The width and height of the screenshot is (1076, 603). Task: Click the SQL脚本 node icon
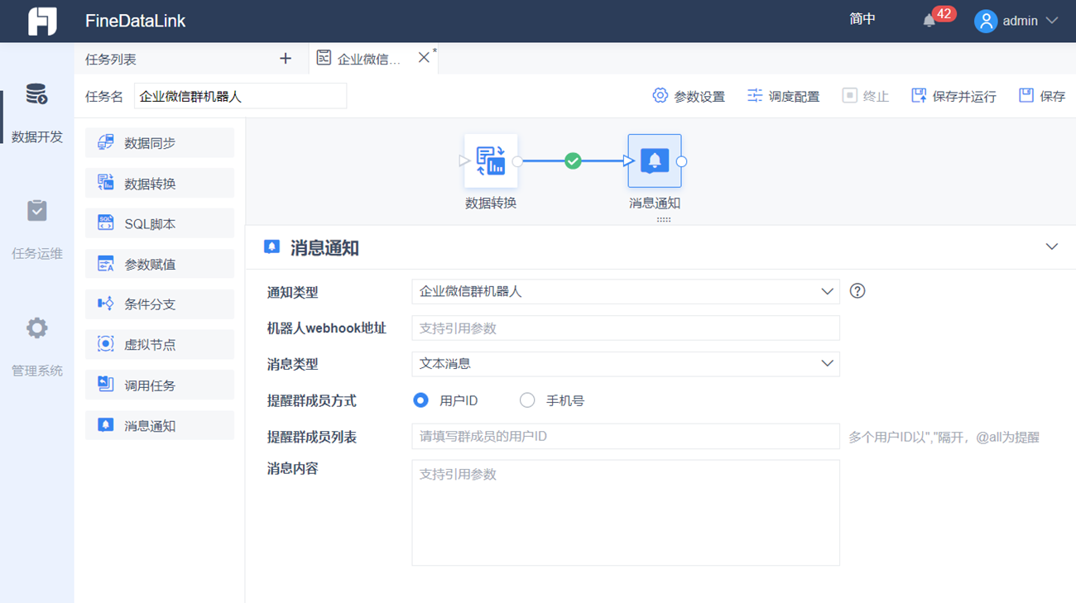(x=105, y=223)
